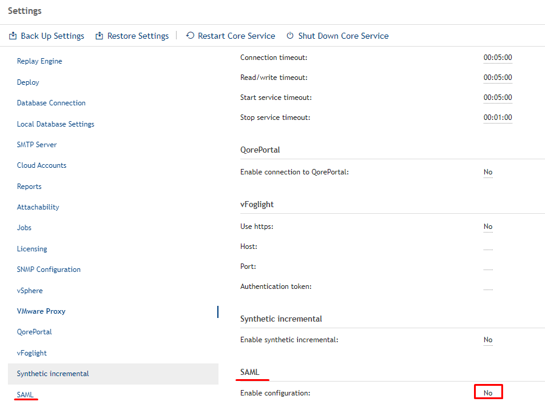Image resolution: width=545 pixels, height=407 pixels.
Task: Toggle Enable connection to QorePortal value
Action: click(x=488, y=172)
